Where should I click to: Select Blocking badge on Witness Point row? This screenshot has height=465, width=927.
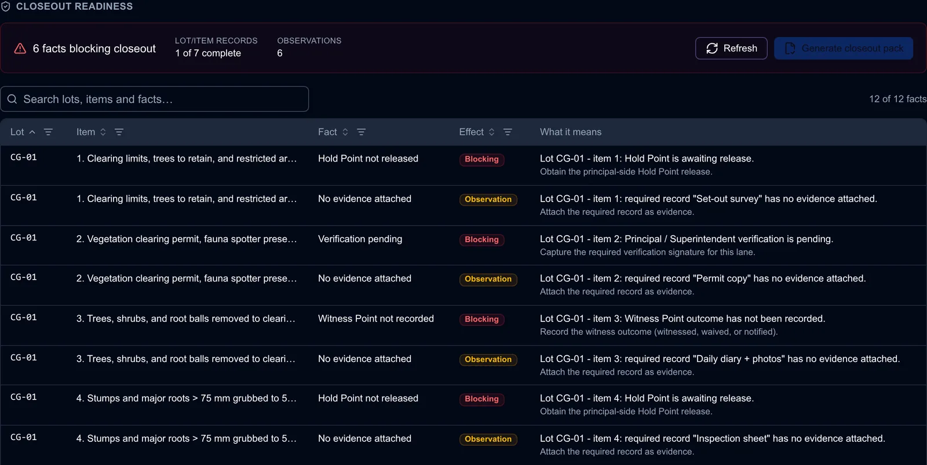tap(481, 320)
